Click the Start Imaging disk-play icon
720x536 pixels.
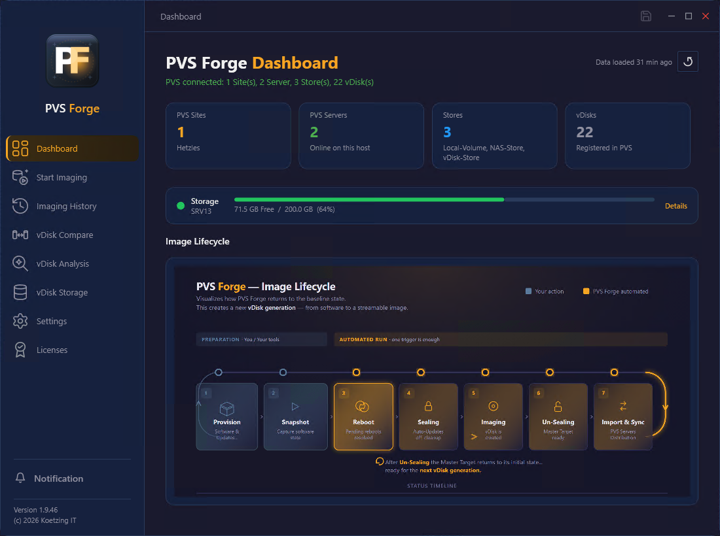[20, 177]
